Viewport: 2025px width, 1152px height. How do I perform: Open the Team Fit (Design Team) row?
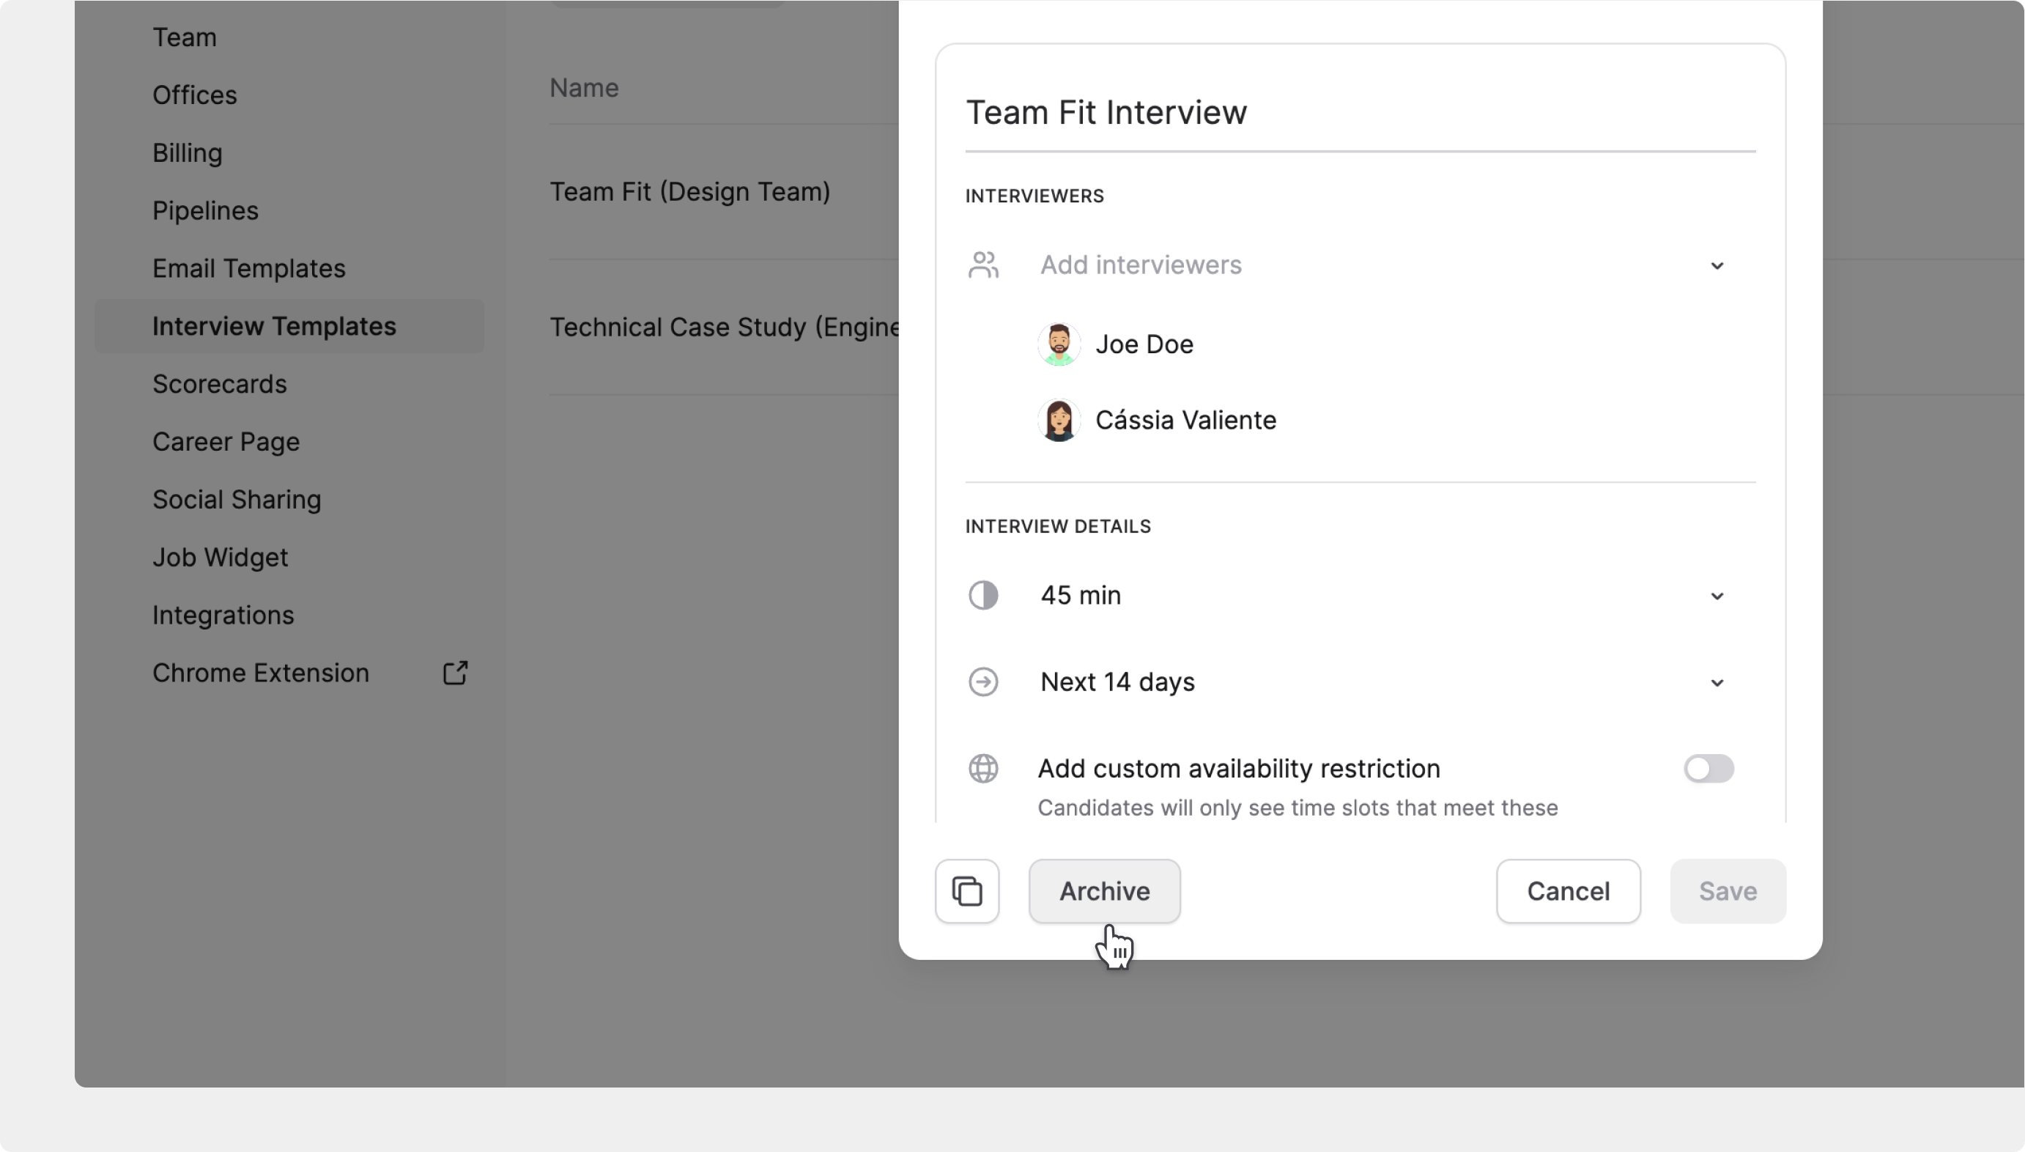point(689,191)
